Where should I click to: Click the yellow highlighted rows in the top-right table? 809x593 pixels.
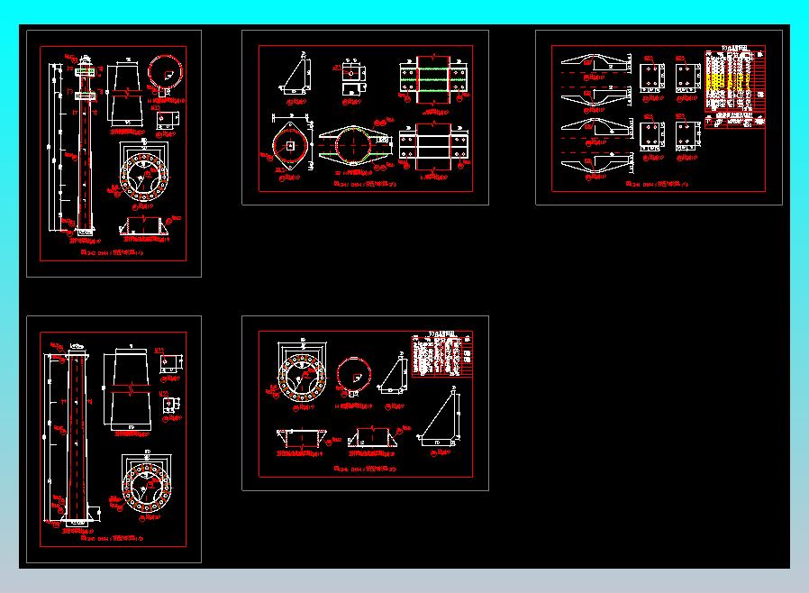pyautogui.click(x=728, y=82)
